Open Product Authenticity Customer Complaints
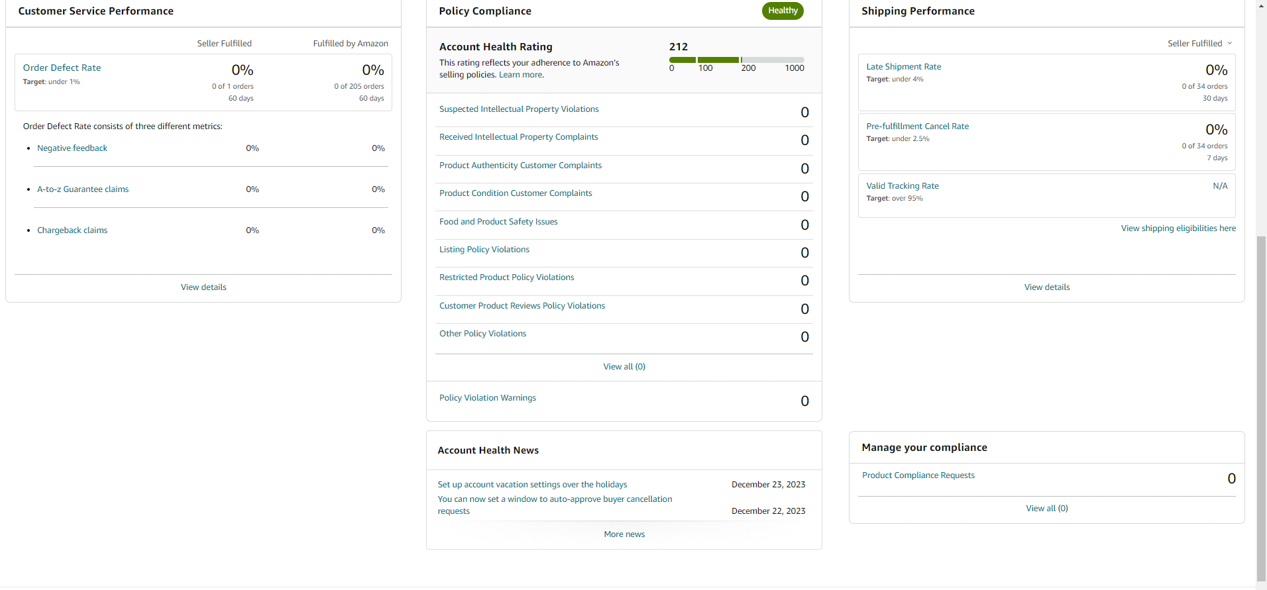The image size is (1267, 590). click(x=520, y=166)
